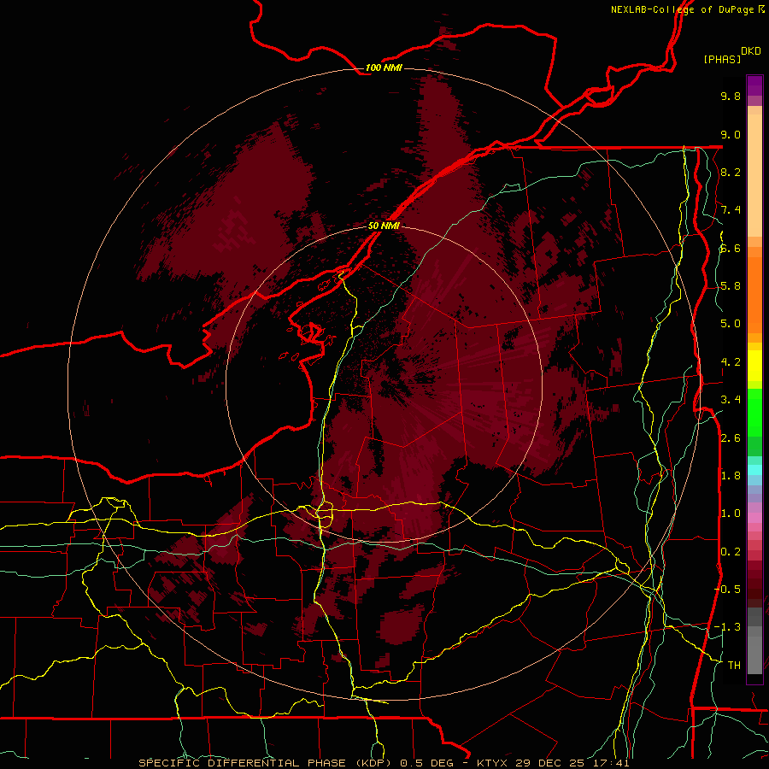Select the 8.2 value on the color scale
This screenshot has width=769, height=769.
pyautogui.click(x=731, y=172)
